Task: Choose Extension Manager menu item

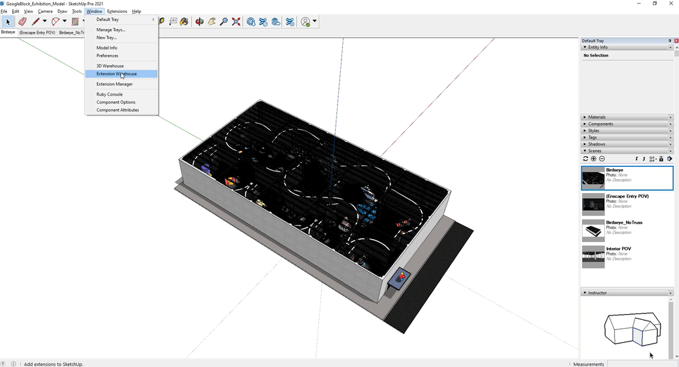Action: tap(121, 84)
